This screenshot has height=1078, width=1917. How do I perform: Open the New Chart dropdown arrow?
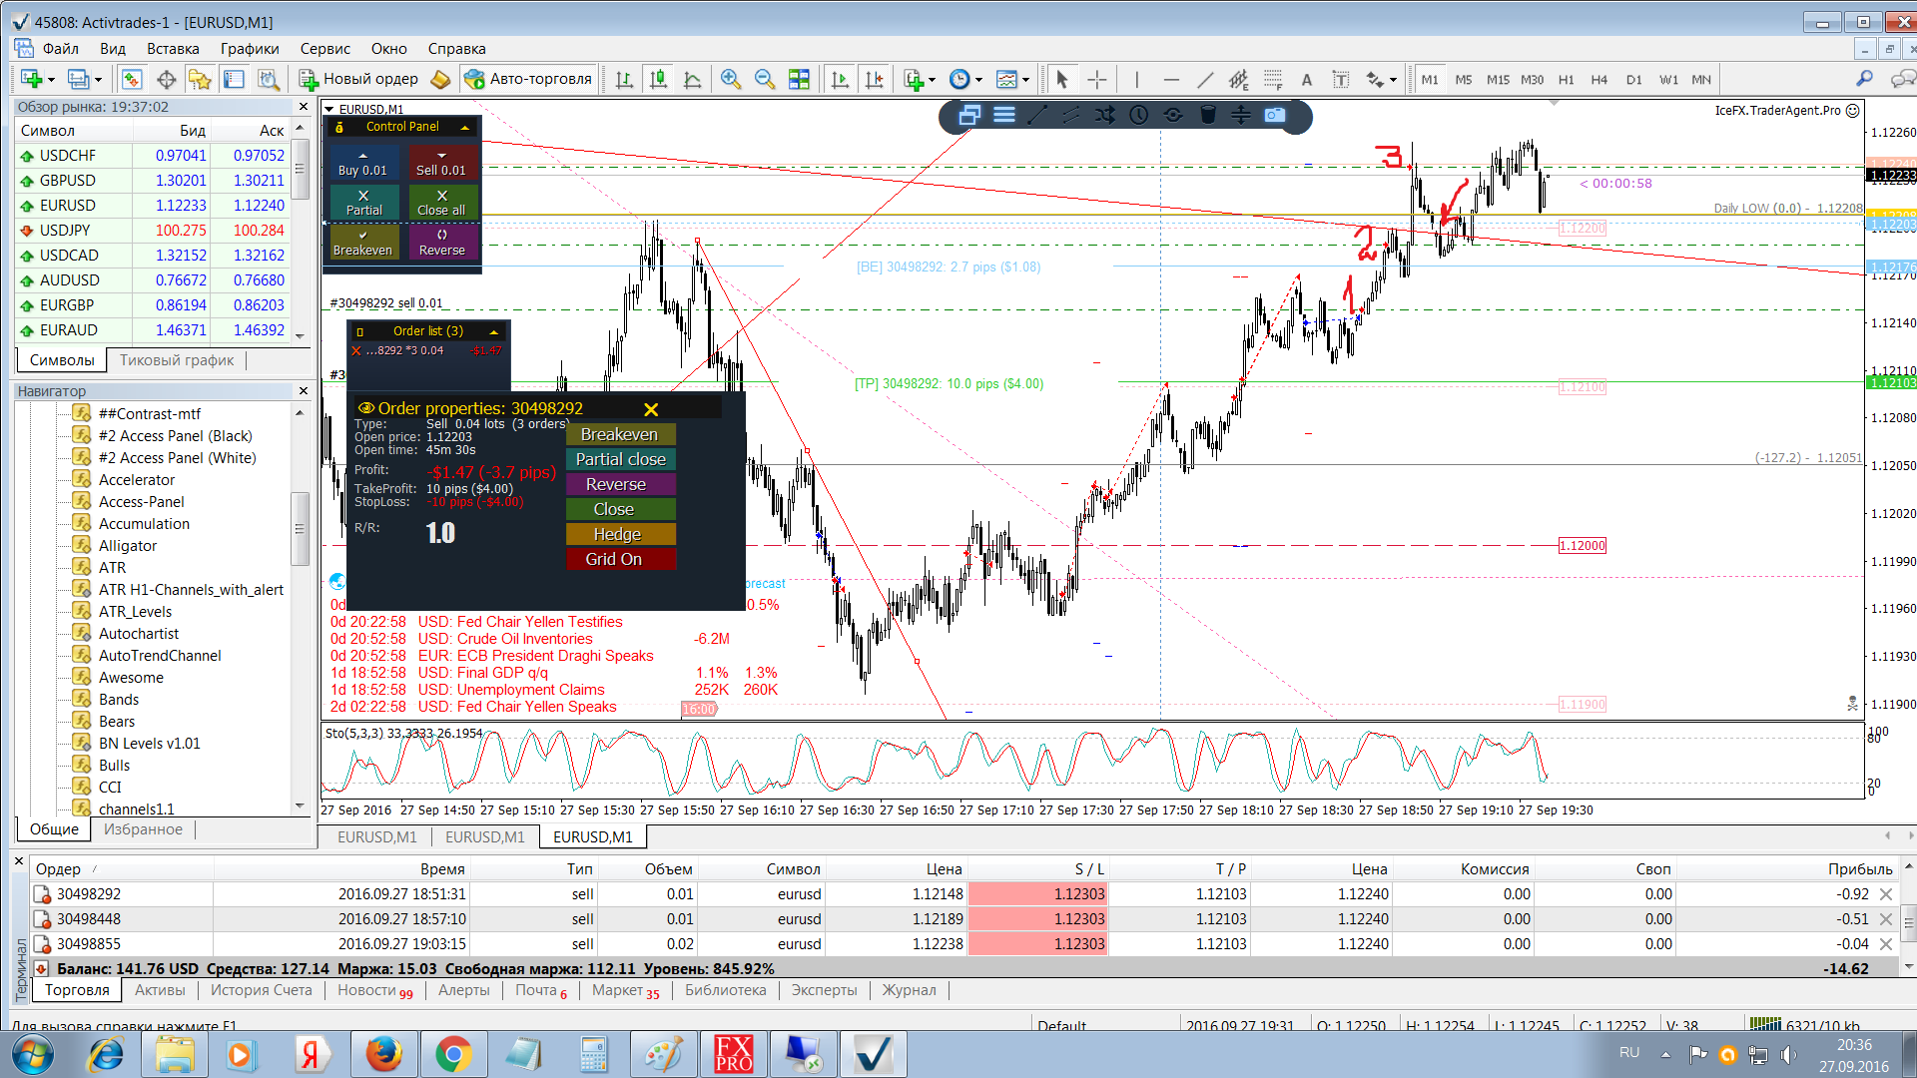tap(51, 80)
